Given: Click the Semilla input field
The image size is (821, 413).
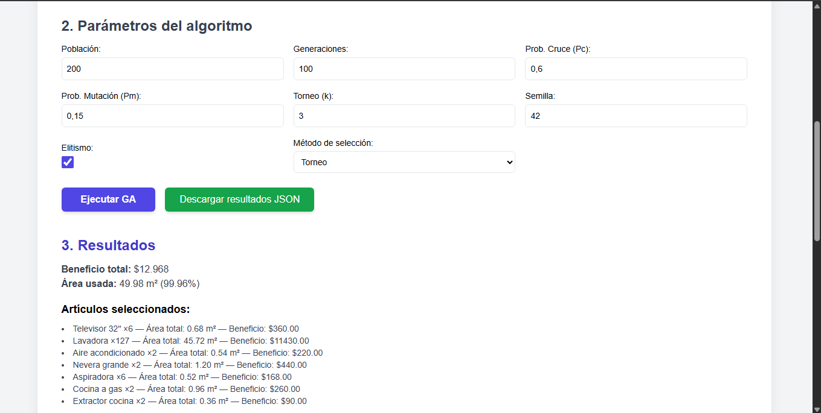Looking at the screenshot, I should pos(636,116).
